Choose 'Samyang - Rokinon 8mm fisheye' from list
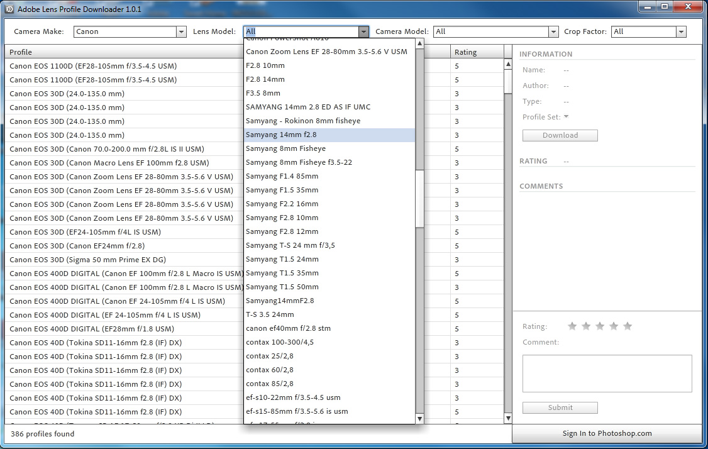Screen dimensions: 708x449 pyautogui.click(x=329, y=121)
